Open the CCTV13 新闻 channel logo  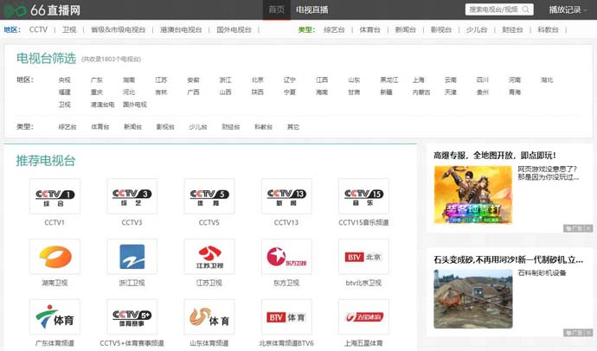point(286,196)
